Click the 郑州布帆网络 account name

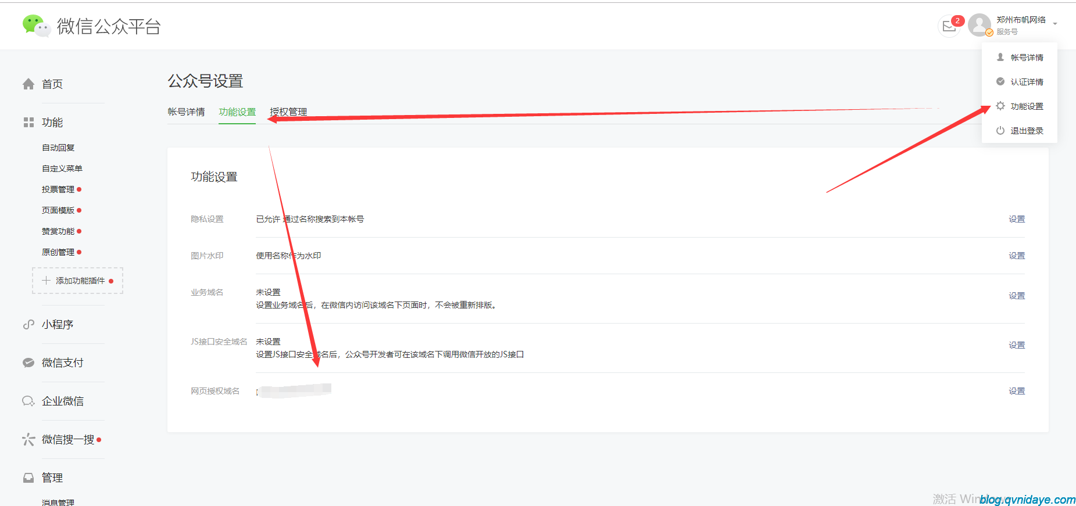[x=1021, y=20]
